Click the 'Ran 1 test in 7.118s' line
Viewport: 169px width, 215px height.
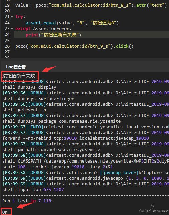(x=28, y=201)
